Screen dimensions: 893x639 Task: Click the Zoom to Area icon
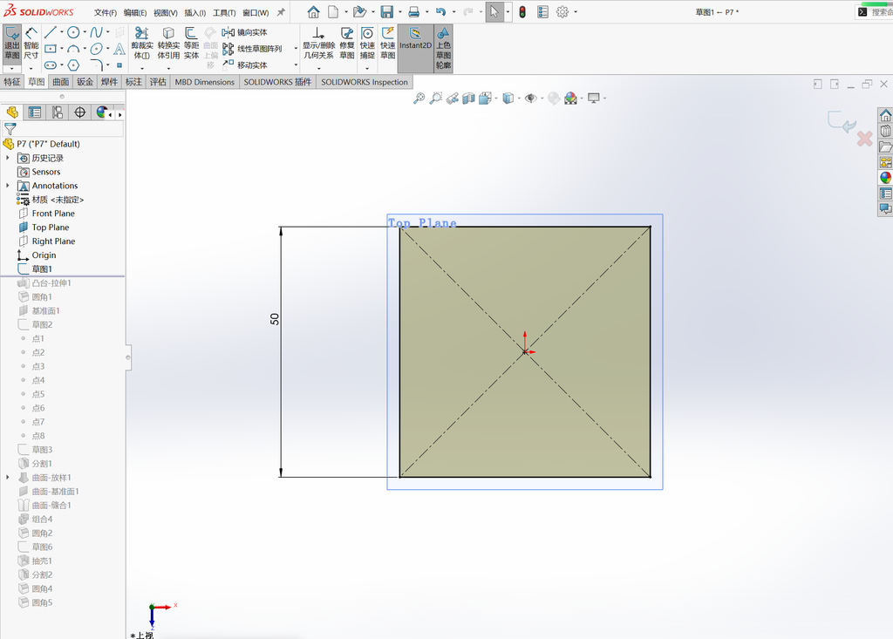tap(436, 99)
